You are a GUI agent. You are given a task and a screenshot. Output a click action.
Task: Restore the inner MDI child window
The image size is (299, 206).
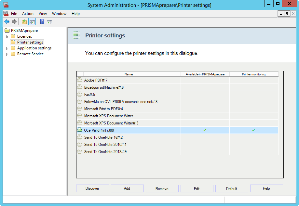point(287,14)
